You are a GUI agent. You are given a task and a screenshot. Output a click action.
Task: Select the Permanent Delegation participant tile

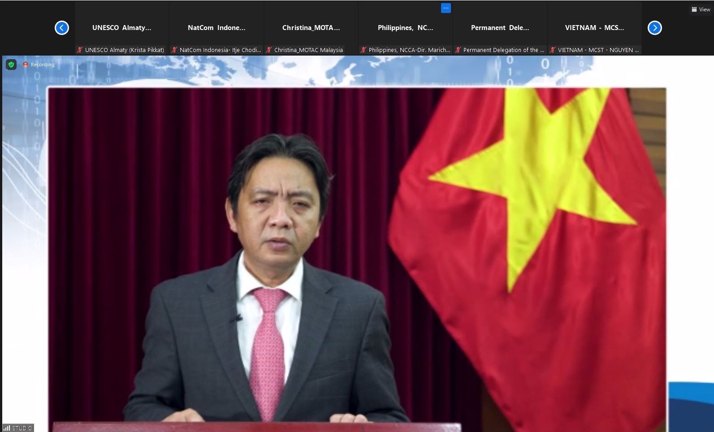point(500,28)
